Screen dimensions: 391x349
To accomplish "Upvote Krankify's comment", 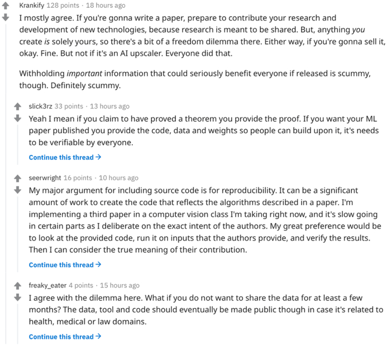I will click(x=6, y=6).
